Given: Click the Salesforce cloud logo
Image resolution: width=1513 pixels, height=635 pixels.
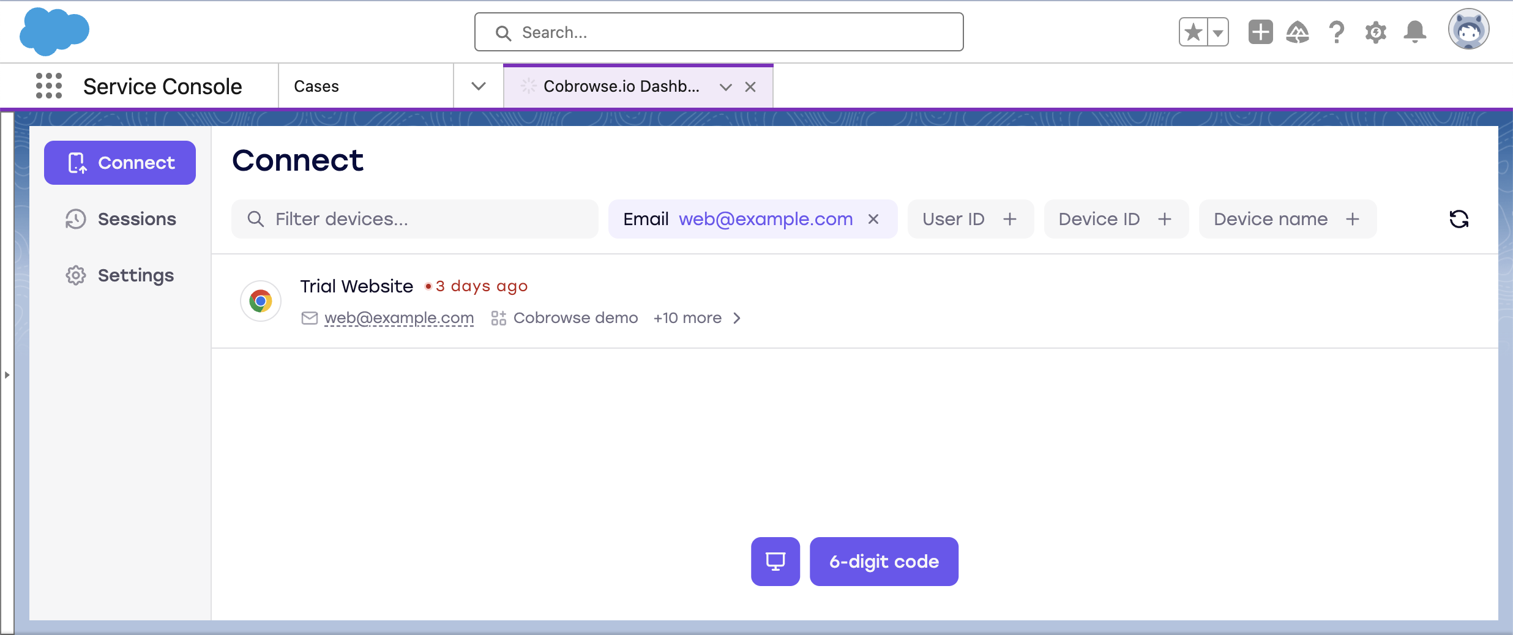Looking at the screenshot, I should coord(54,32).
